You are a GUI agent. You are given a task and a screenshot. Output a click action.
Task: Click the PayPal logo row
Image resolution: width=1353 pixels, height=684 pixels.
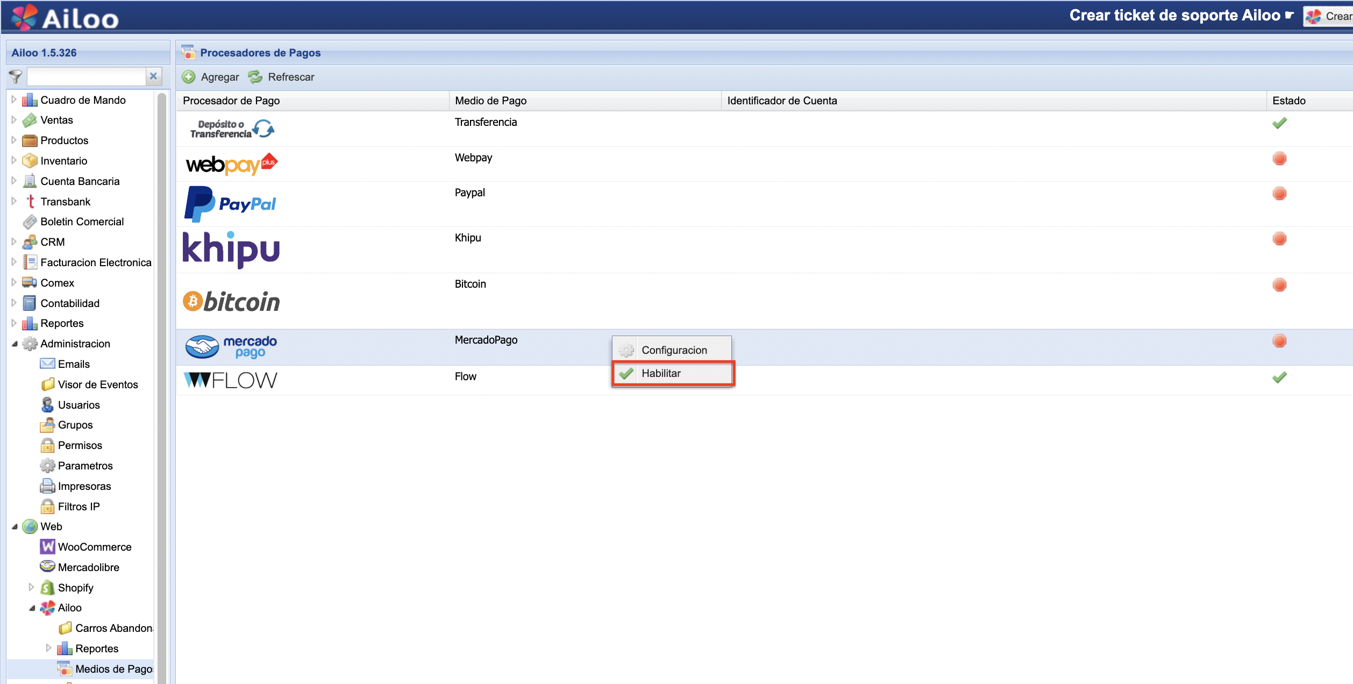(230, 204)
